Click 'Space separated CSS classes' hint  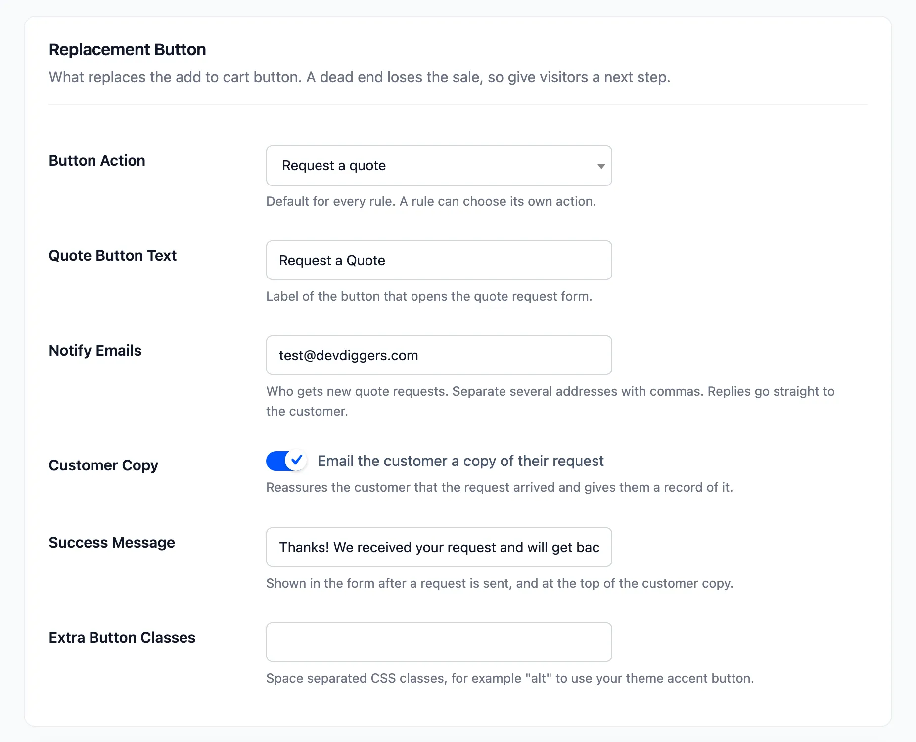point(510,678)
